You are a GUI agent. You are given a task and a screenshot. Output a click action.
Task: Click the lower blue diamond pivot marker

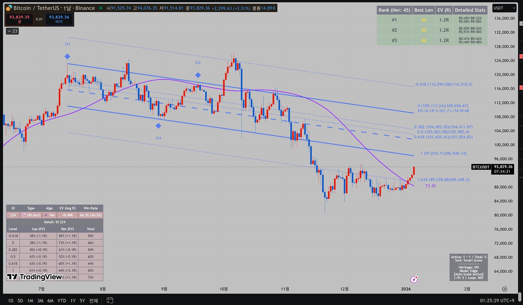[x=158, y=126]
